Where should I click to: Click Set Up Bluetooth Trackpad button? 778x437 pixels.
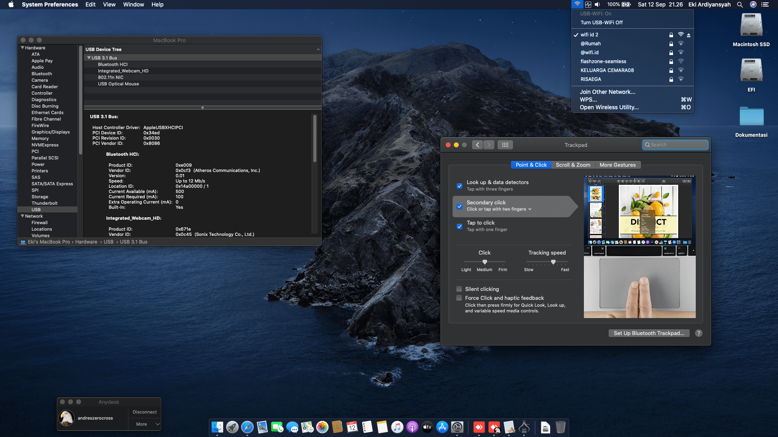click(x=648, y=333)
